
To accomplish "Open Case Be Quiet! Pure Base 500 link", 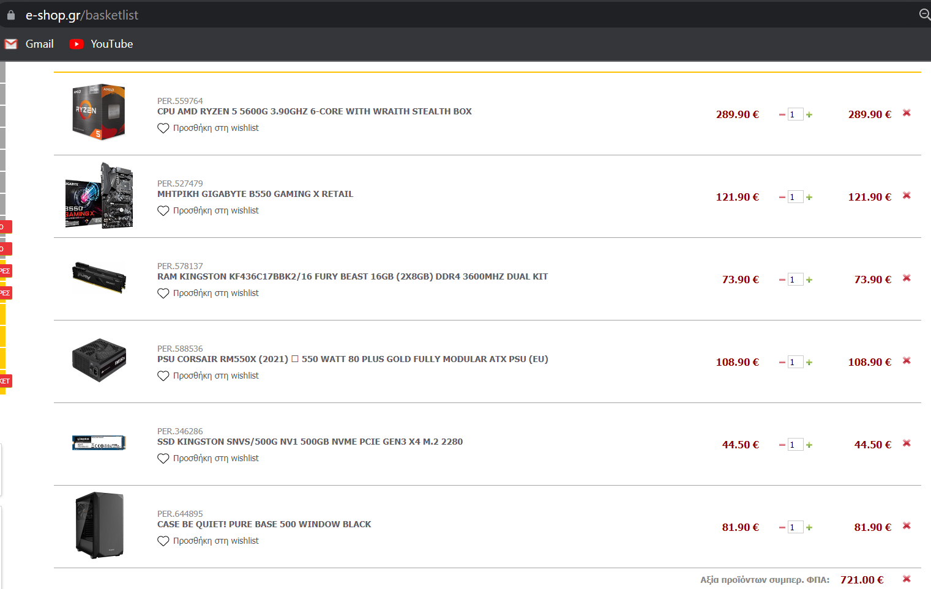I will click(264, 524).
